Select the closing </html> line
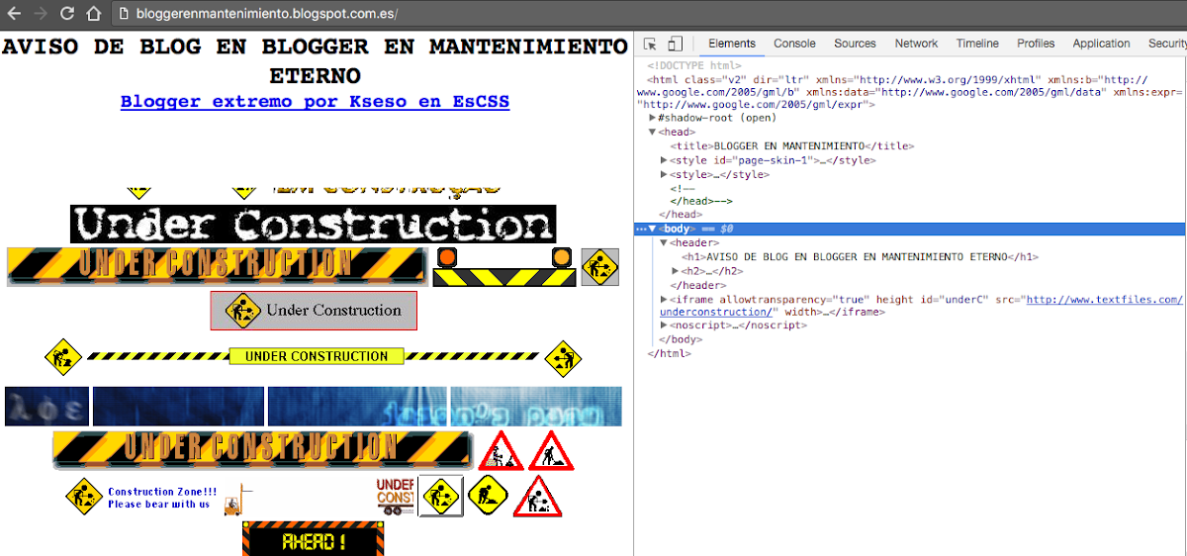Screen dimensions: 1187x556 pyautogui.click(x=669, y=353)
